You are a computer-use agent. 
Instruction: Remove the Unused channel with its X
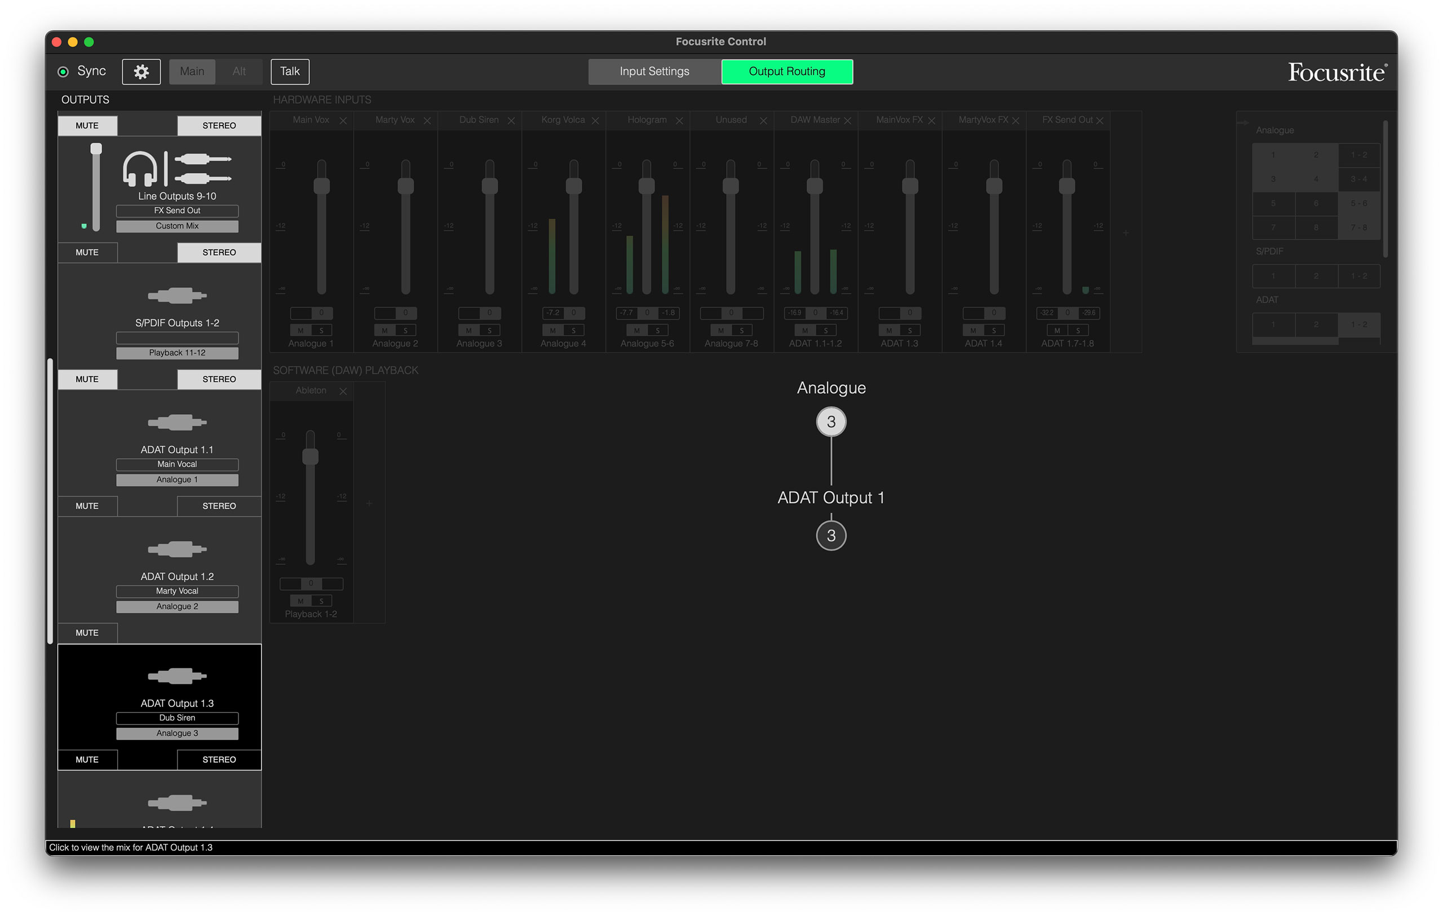(763, 121)
